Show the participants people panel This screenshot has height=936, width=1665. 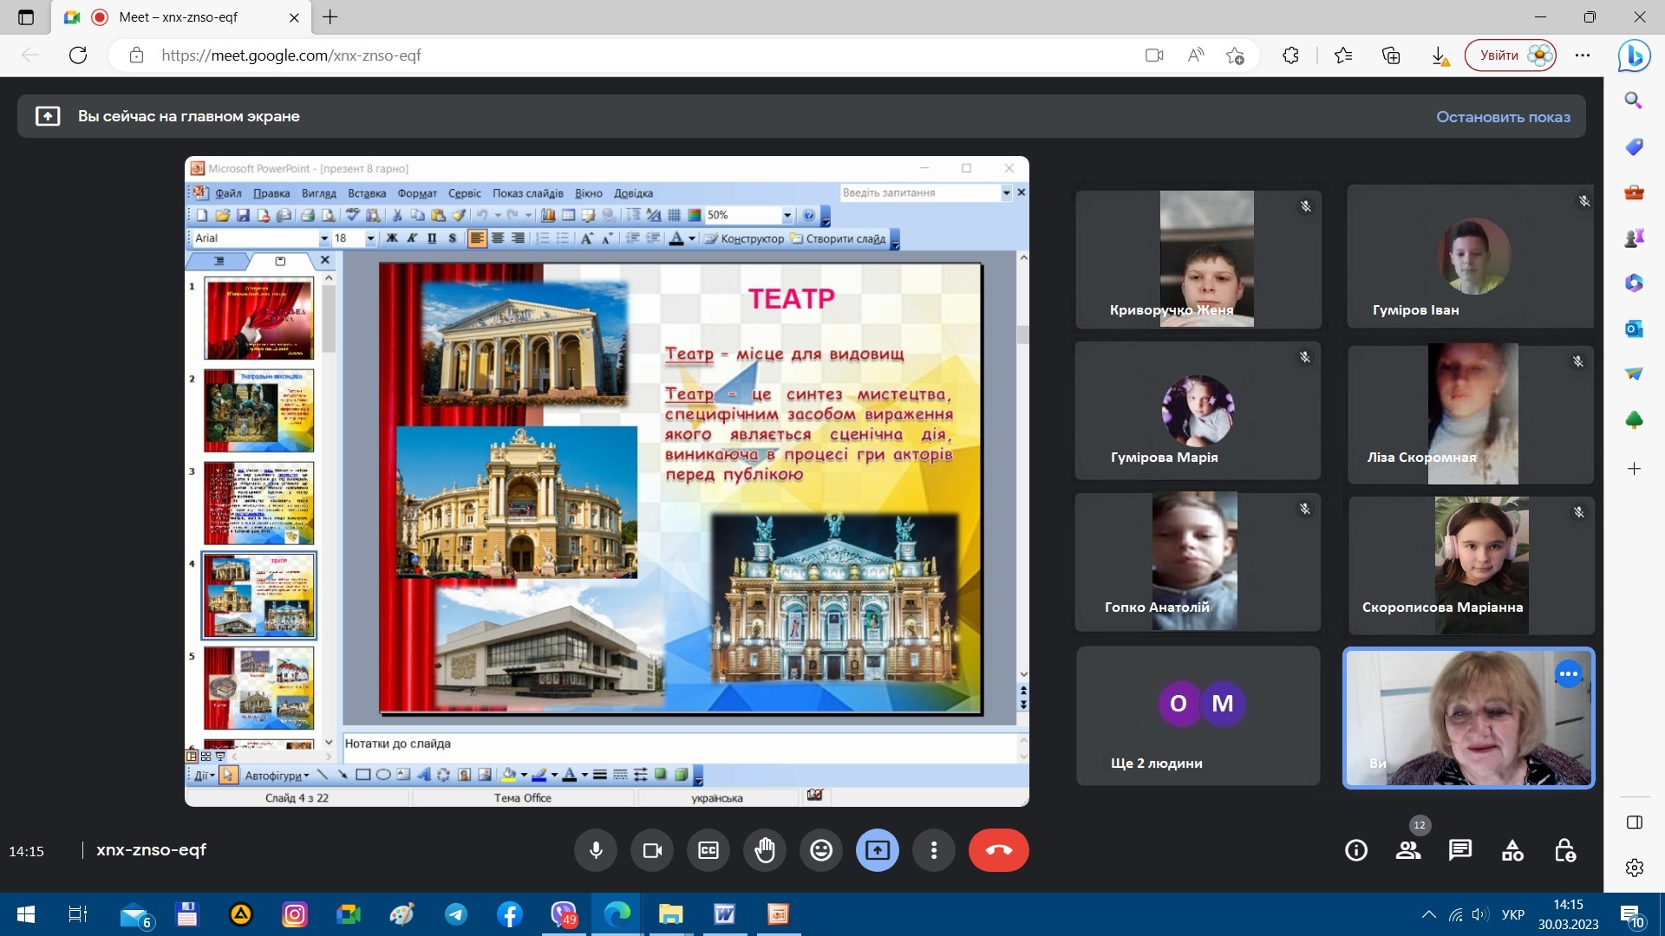1408,851
